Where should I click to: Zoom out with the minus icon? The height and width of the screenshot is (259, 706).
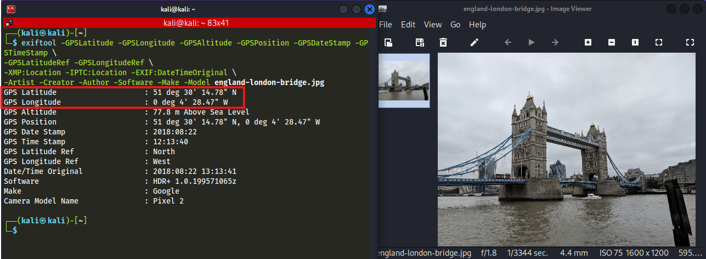coord(612,42)
